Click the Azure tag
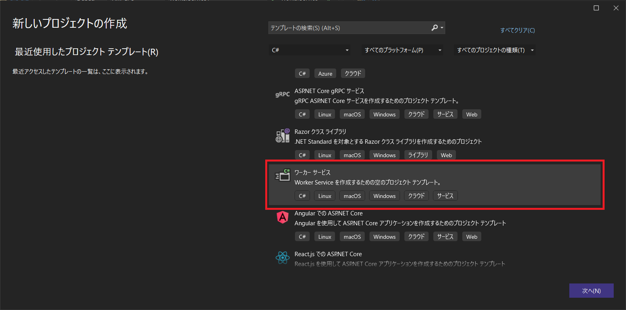Image resolution: width=626 pixels, height=310 pixels. 325,74
